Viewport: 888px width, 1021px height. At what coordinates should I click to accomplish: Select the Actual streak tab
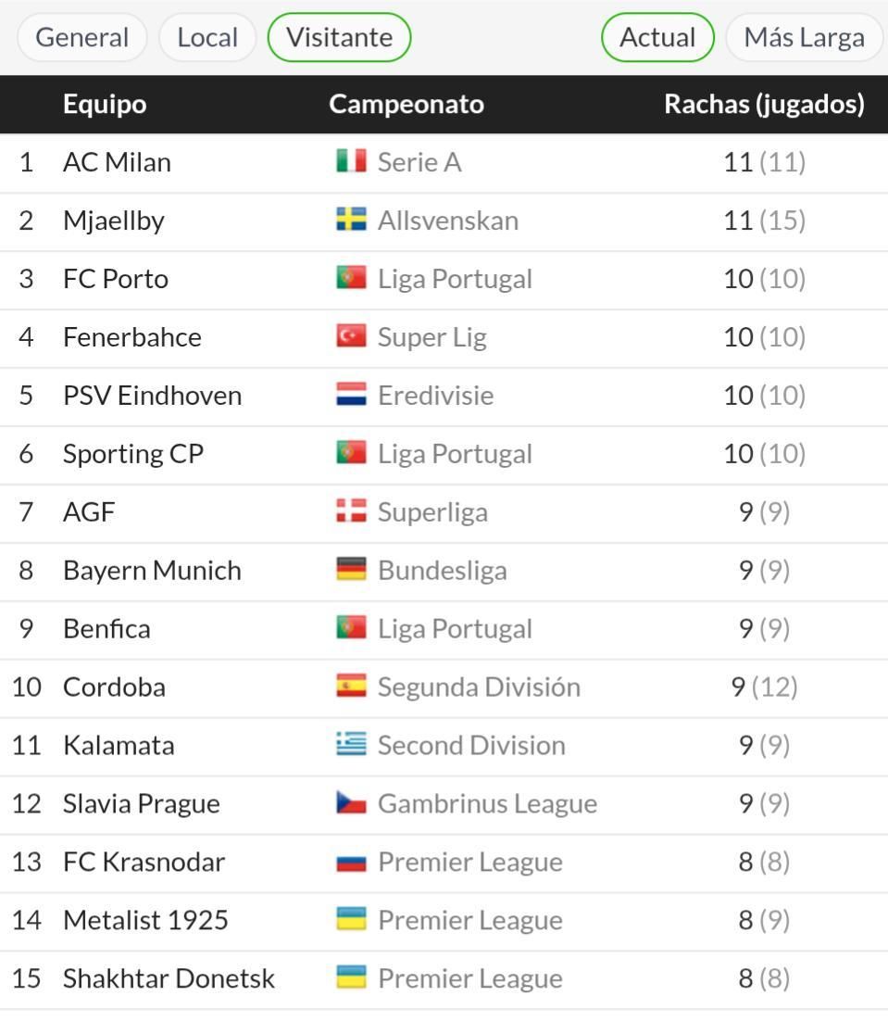(657, 38)
